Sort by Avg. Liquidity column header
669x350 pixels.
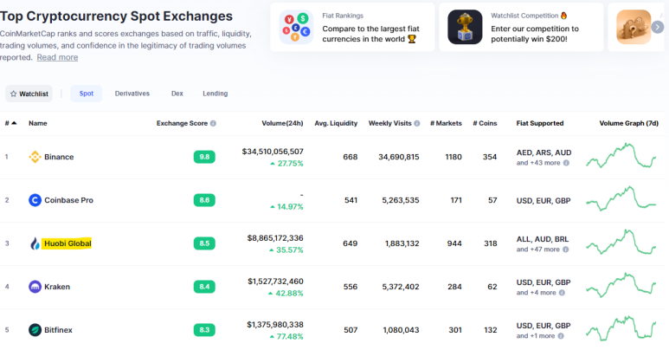336,123
